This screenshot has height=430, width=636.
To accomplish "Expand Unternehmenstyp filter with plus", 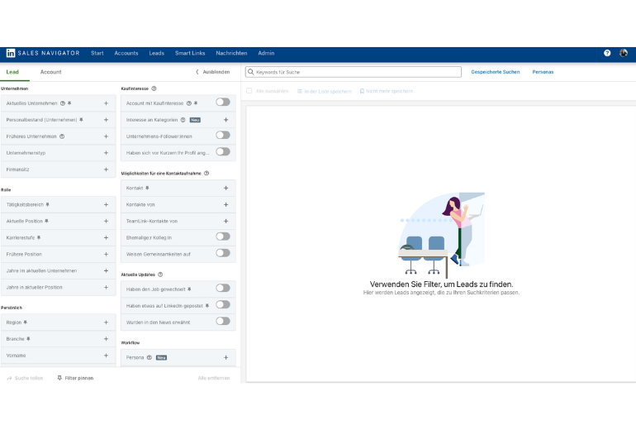I will point(106,153).
